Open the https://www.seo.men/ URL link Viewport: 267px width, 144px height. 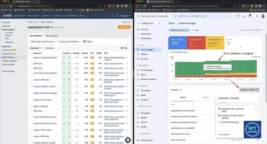(x=114, y=106)
